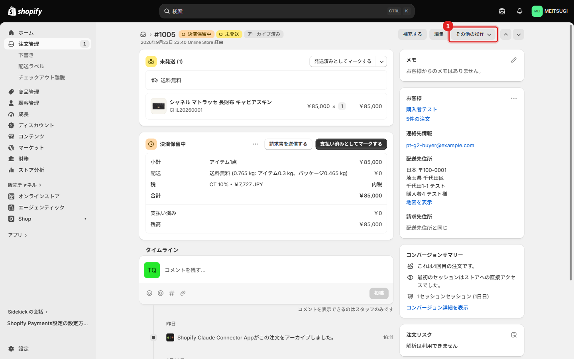574x359 pixels.
Task: Expand アプリ section in sidebar
Action: (18, 235)
